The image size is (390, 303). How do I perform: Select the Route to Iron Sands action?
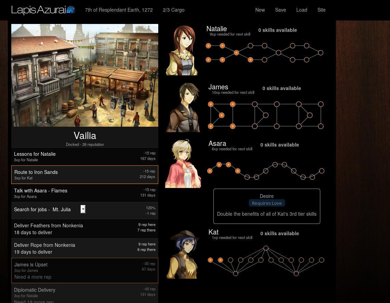[x=85, y=174]
